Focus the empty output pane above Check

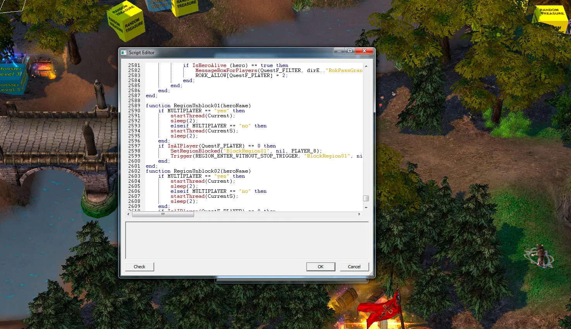tap(247, 240)
